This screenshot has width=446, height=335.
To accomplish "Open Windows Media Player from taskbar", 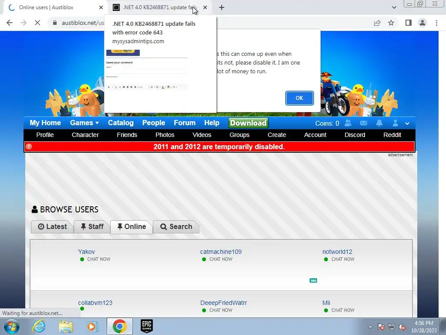I will tap(92, 326).
